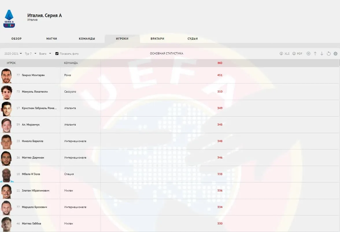This screenshot has height=232, width=340.
Task: Sort by the IND column header
Action: (220, 63)
